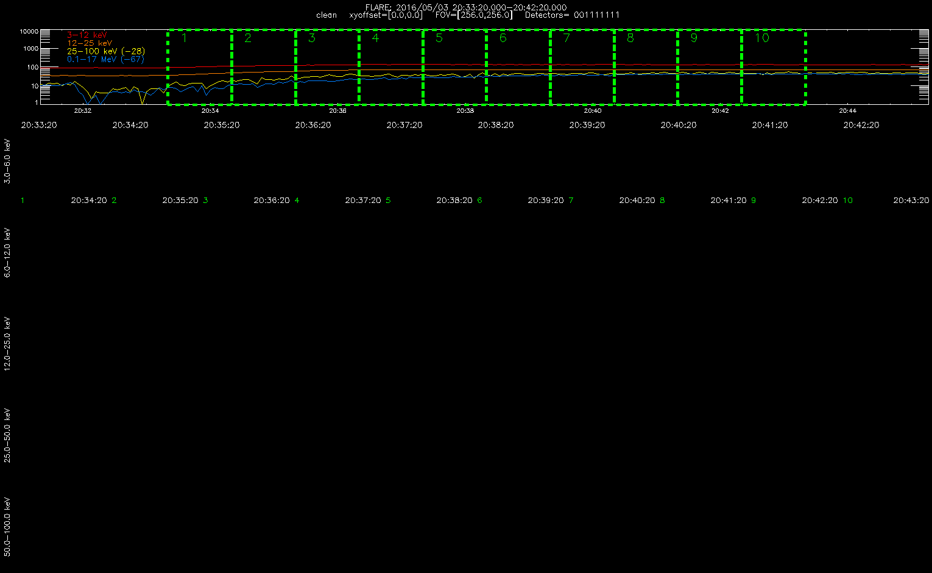Screen dimensions: 932x573
Task: Click '20:42:20' directly under the lightcurve plot
Action: (861, 125)
